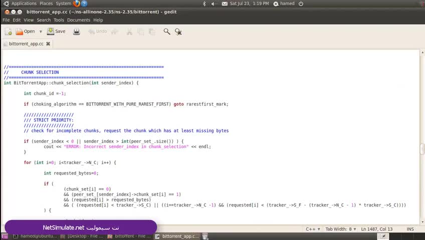
Task: Click the power session icon
Action: (x=301, y=3)
